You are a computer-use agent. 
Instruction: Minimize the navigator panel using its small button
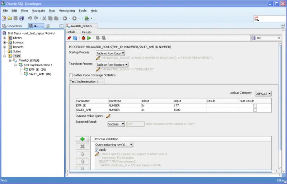click(61, 26)
